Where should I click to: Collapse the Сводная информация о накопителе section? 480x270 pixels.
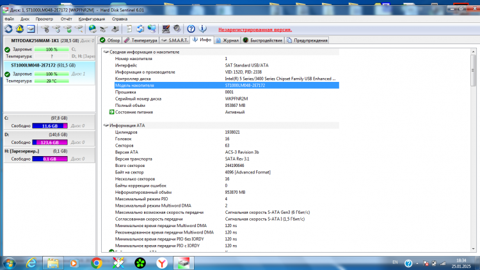(106, 52)
